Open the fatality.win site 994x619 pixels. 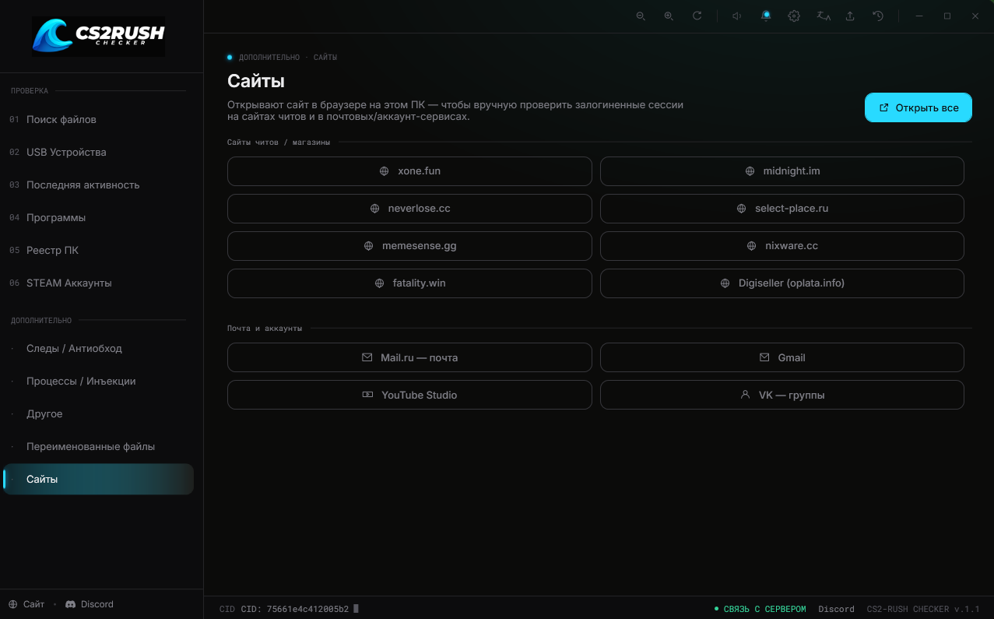pyautogui.click(x=409, y=283)
